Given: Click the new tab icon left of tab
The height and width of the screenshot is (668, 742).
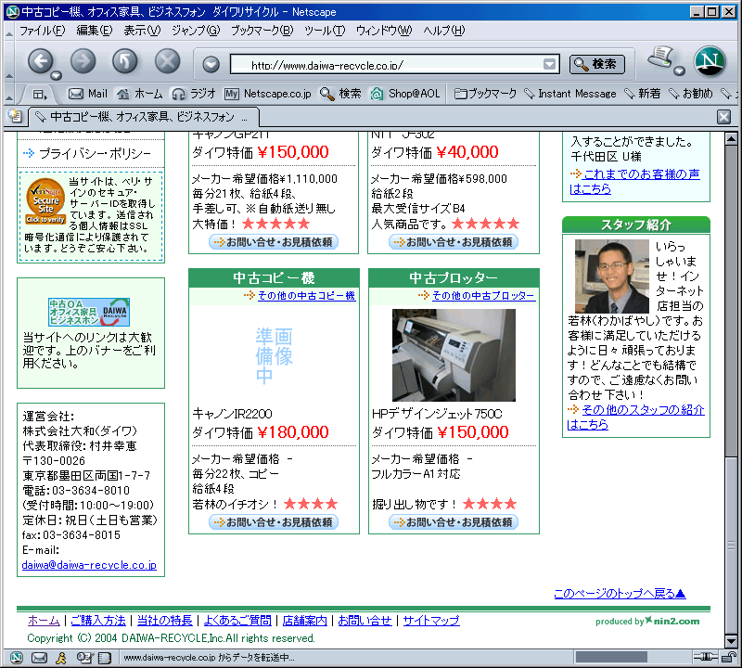Looking at the screenshot, I should [x=15, y=116].
